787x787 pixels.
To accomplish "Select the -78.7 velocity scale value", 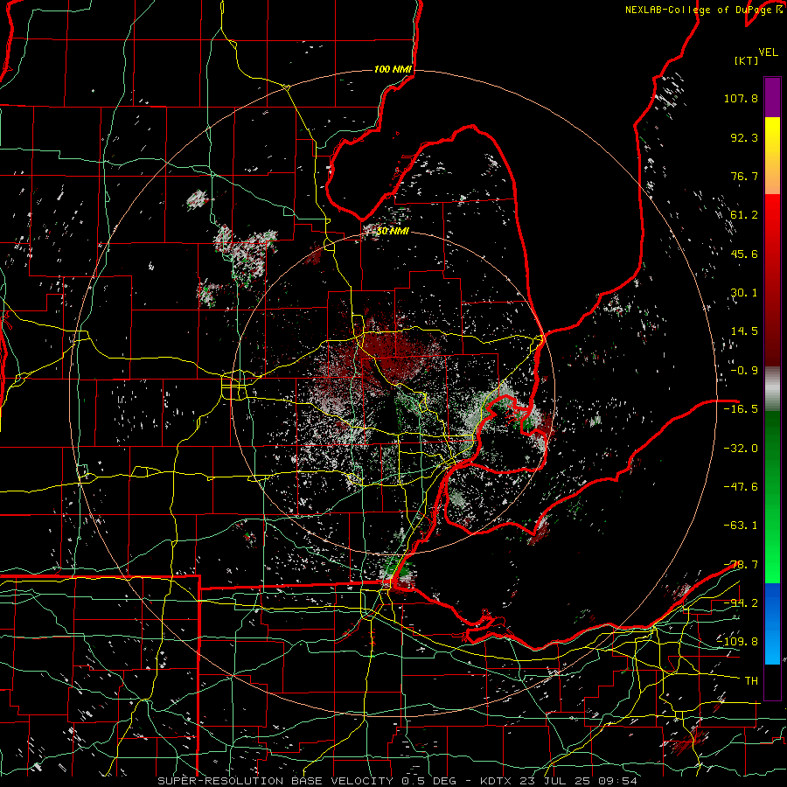I will point(741,565).
